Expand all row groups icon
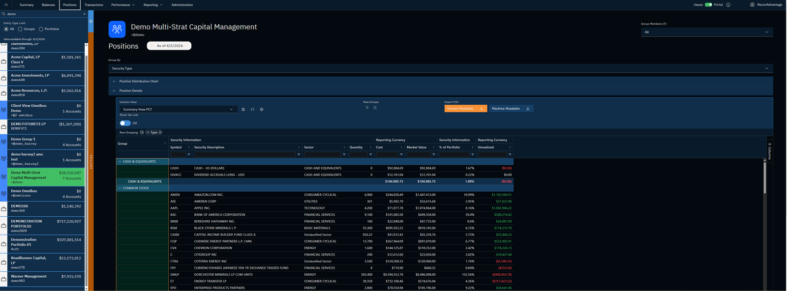 [x=366, y=108]
